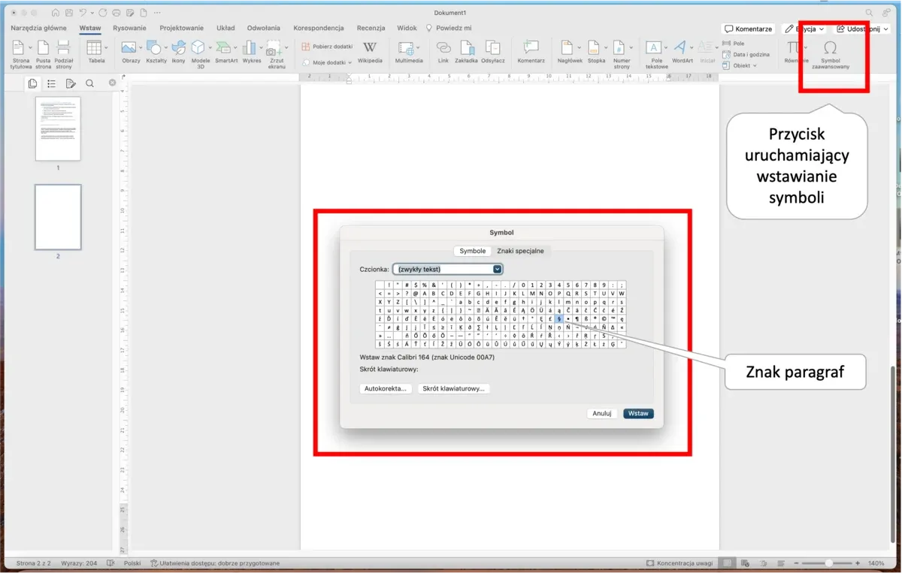Switch to the Znaki specjalne tab

pos(520,251)
